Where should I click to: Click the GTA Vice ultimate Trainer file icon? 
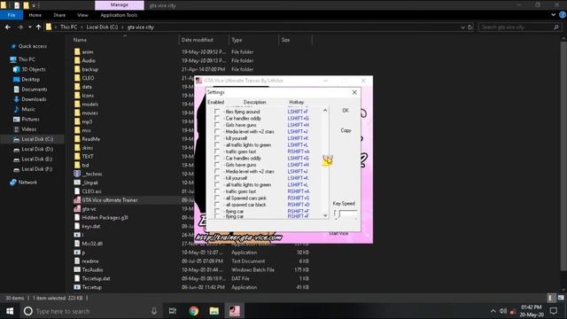click(x=77, y=200)
